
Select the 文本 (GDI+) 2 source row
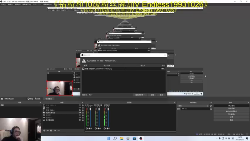(x=63, y=105)
